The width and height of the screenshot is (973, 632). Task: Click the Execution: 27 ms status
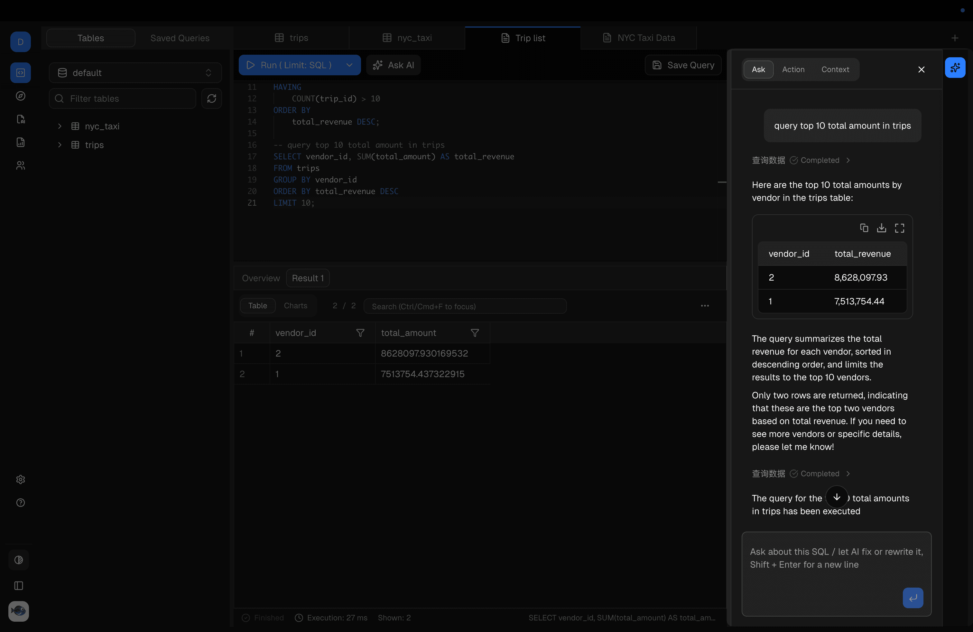point(331,618)
